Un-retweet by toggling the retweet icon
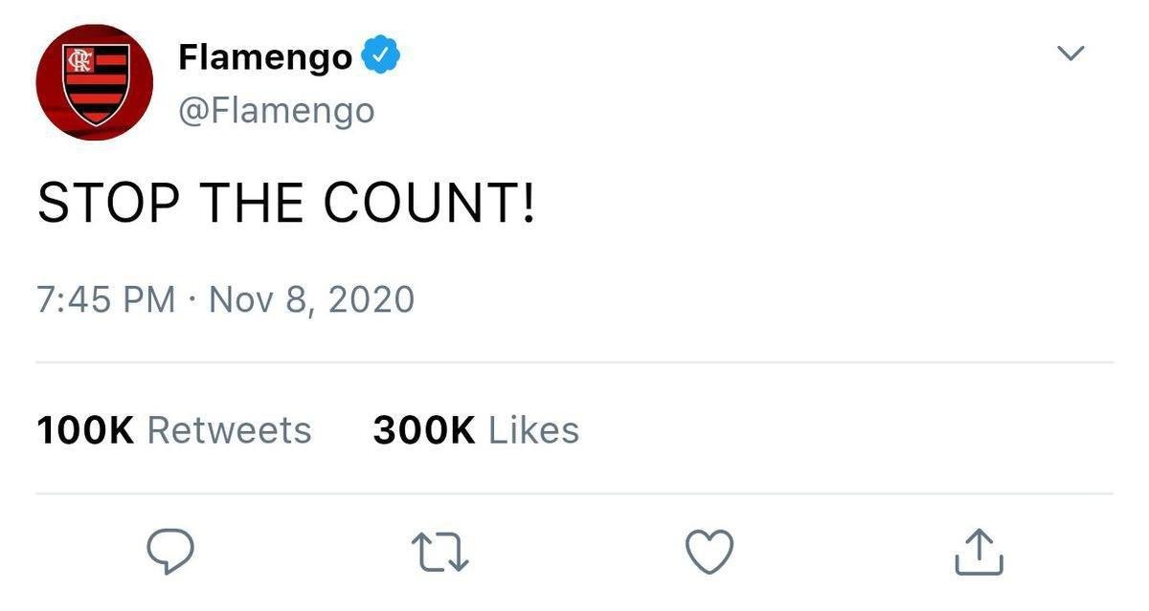Viewport: 1149px width, 611px height. pos(440,551)
